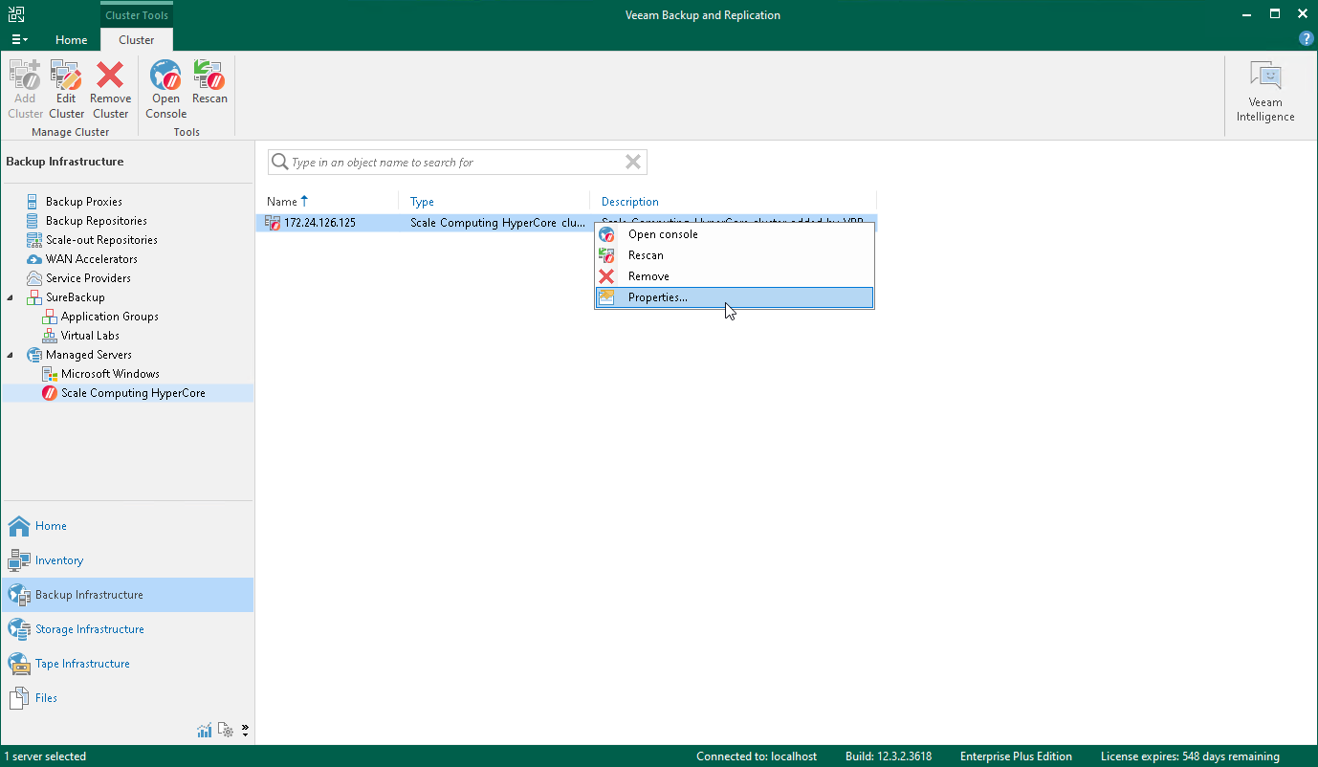This screenshot has height=767, width=1318.
Task: Open Console from the ribbon Tools group
Action: tap(165, 89)
